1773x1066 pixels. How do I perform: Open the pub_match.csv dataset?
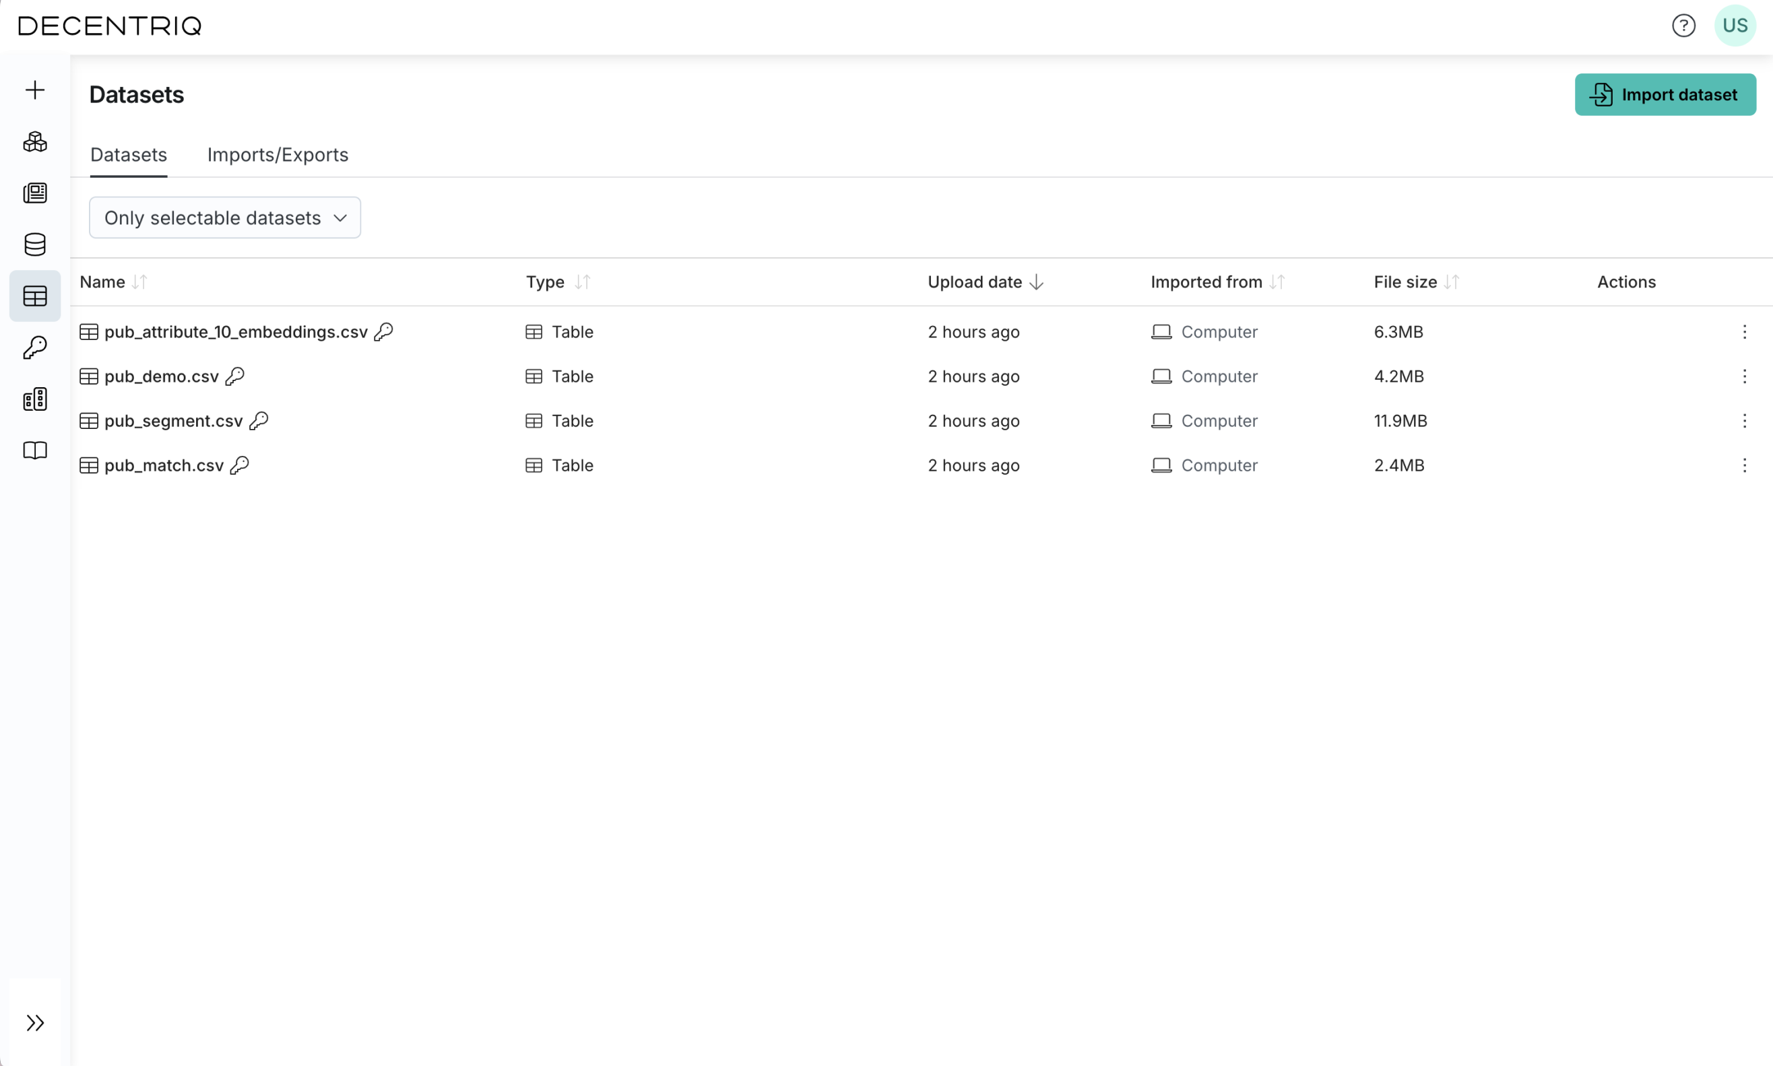pos(164,465)
